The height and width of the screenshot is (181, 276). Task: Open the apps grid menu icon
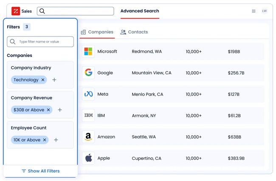[x=253, y=11]
